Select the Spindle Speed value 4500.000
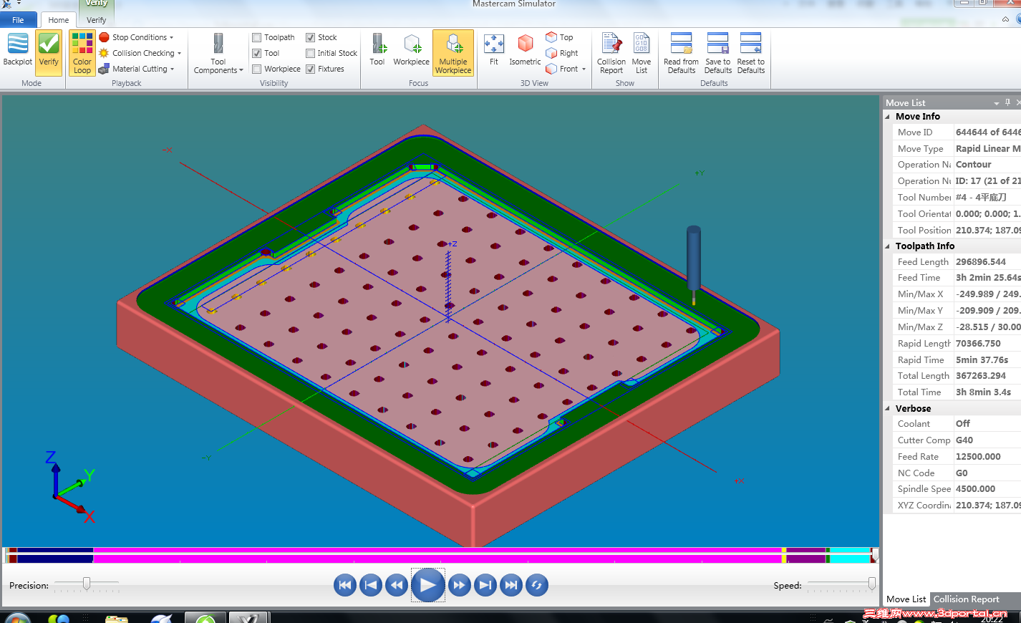This screenshot has height=623, width=1021. tap(987, 489)
